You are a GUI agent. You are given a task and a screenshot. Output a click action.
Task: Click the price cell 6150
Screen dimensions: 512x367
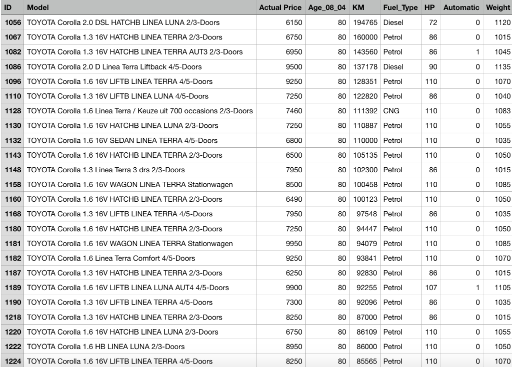coord(280,22)
